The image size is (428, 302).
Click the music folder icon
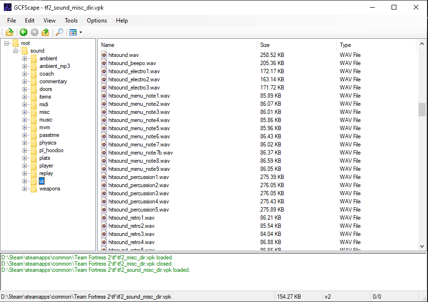[34, 120]
